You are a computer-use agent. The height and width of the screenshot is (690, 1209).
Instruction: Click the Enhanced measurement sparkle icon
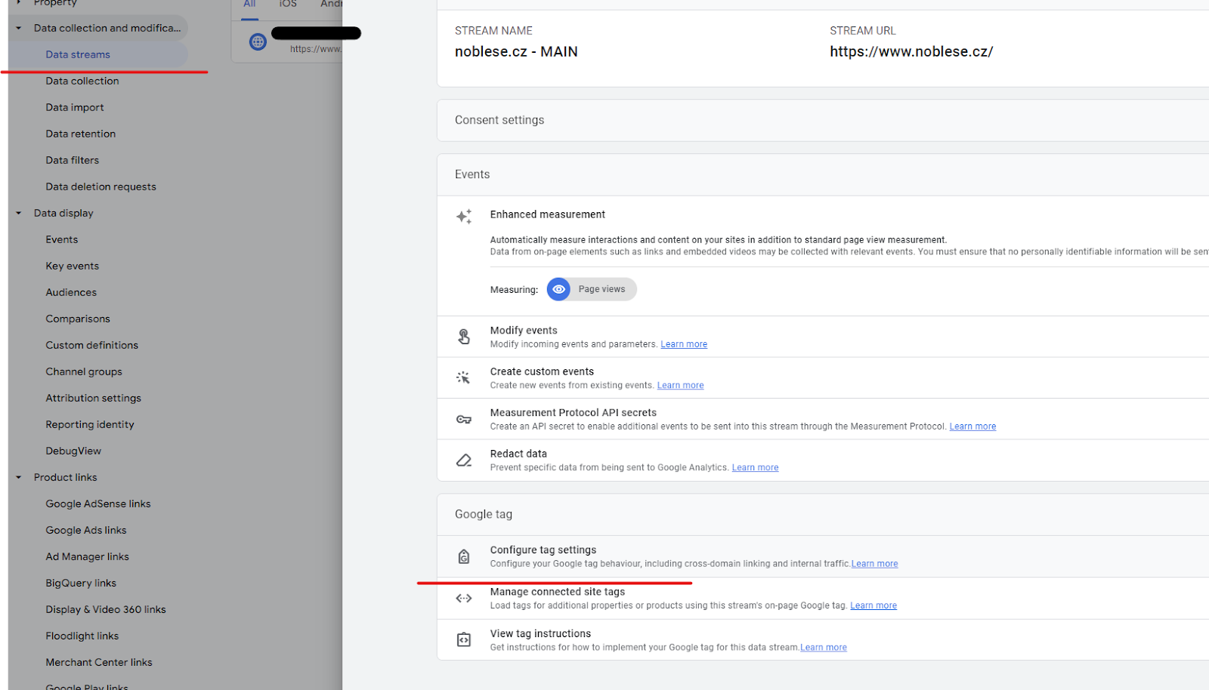[464, 217]
